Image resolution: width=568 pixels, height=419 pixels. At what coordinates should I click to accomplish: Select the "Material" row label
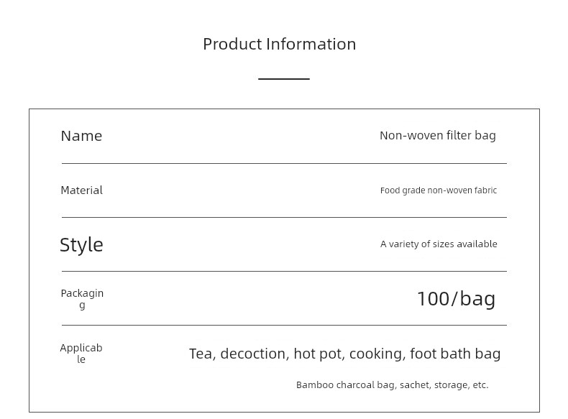point(81,190)
